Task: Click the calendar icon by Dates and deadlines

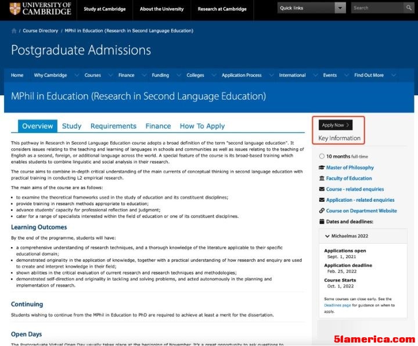Action: click(322, 222)
